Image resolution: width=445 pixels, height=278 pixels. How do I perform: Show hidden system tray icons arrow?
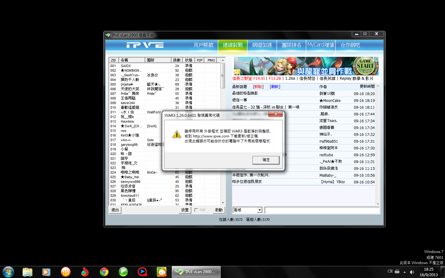(x=405, y=272)
